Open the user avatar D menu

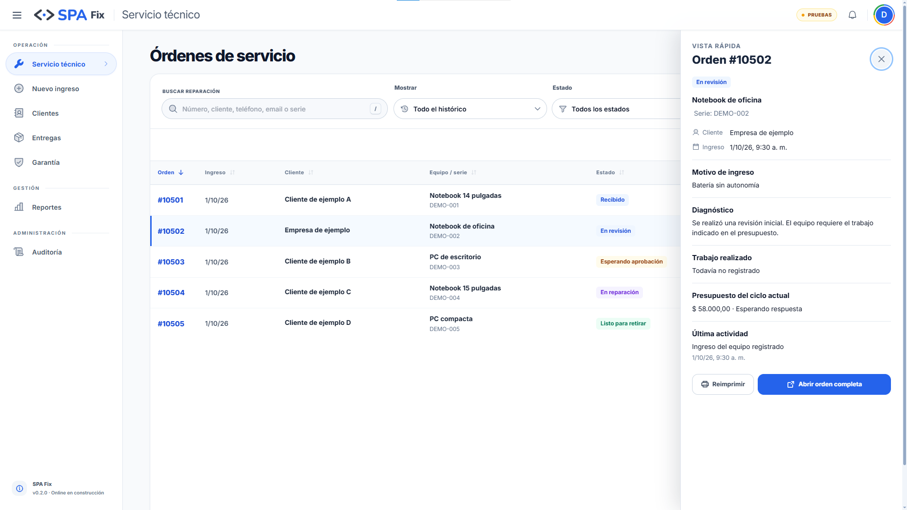(884, 15)
